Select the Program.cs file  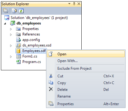click(x=32, y=62)
